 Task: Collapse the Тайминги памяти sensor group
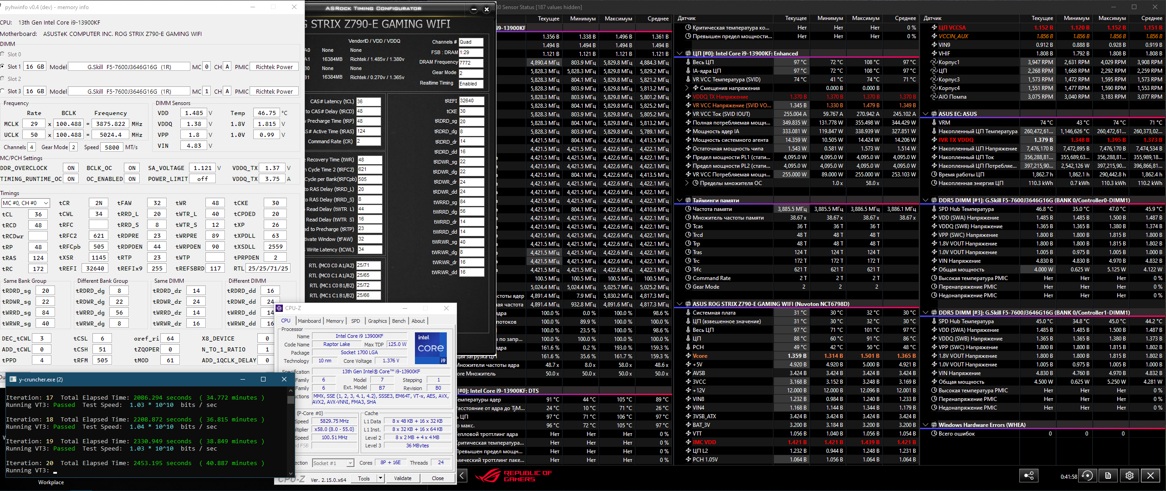680,200
